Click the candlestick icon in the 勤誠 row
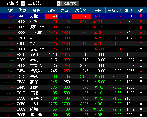The width and height of the screenshot is (147, 118). point(141,55)
